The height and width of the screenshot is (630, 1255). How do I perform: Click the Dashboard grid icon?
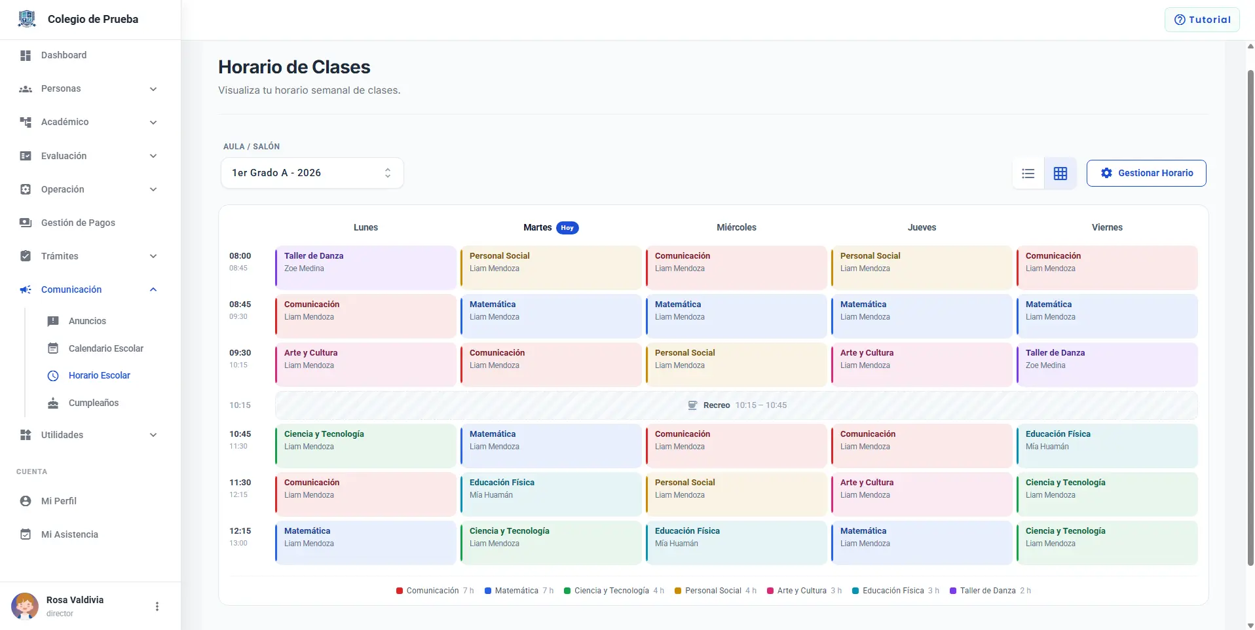[x=26, y=56]
